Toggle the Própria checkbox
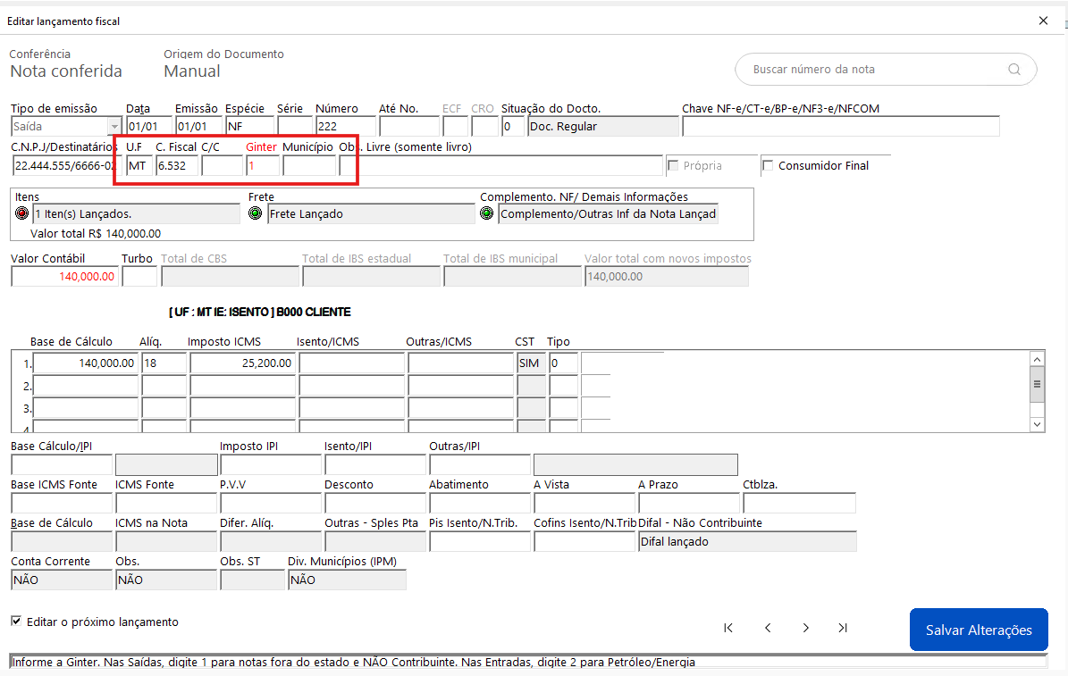 point(674,165)
